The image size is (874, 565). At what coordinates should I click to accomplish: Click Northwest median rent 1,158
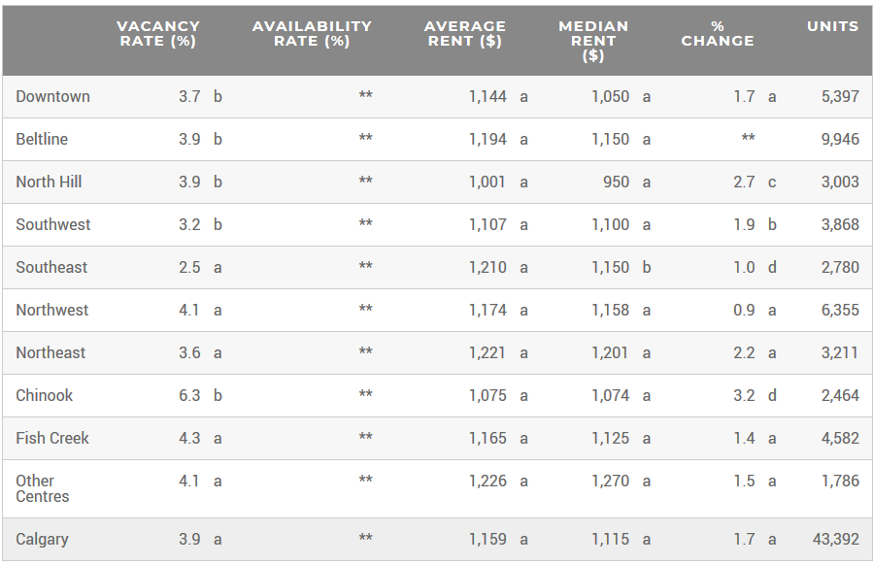(611, 310)
